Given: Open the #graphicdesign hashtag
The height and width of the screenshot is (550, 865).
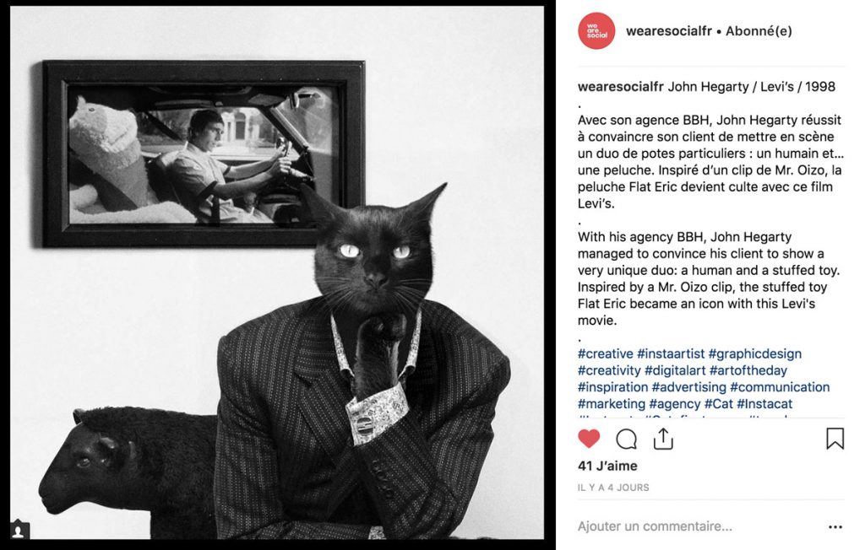Looking at the screenshot, I should pos(754,353).
